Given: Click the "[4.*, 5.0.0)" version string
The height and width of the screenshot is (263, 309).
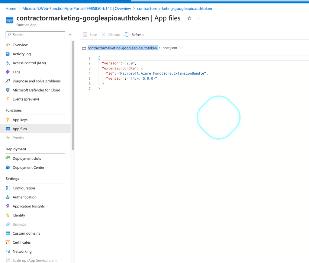Looking at the screenshot, I should point(143,79).
